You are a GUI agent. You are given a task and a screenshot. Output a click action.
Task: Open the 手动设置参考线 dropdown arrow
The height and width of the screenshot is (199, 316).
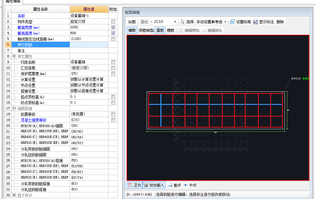(225, 22)
